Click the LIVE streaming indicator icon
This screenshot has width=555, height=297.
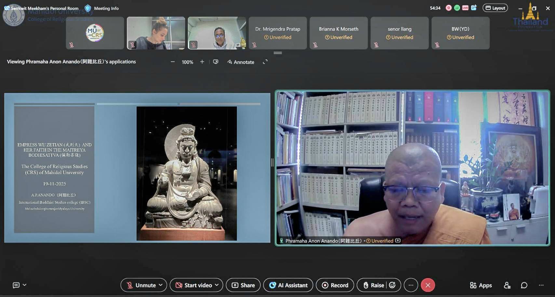tap(465, 8)
